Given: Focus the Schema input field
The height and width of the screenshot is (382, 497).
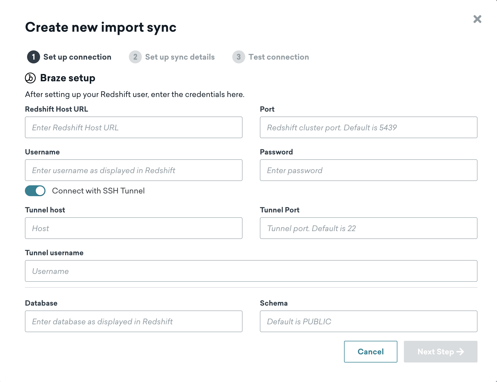Looking at the screenshot, I should click(368, 321).
